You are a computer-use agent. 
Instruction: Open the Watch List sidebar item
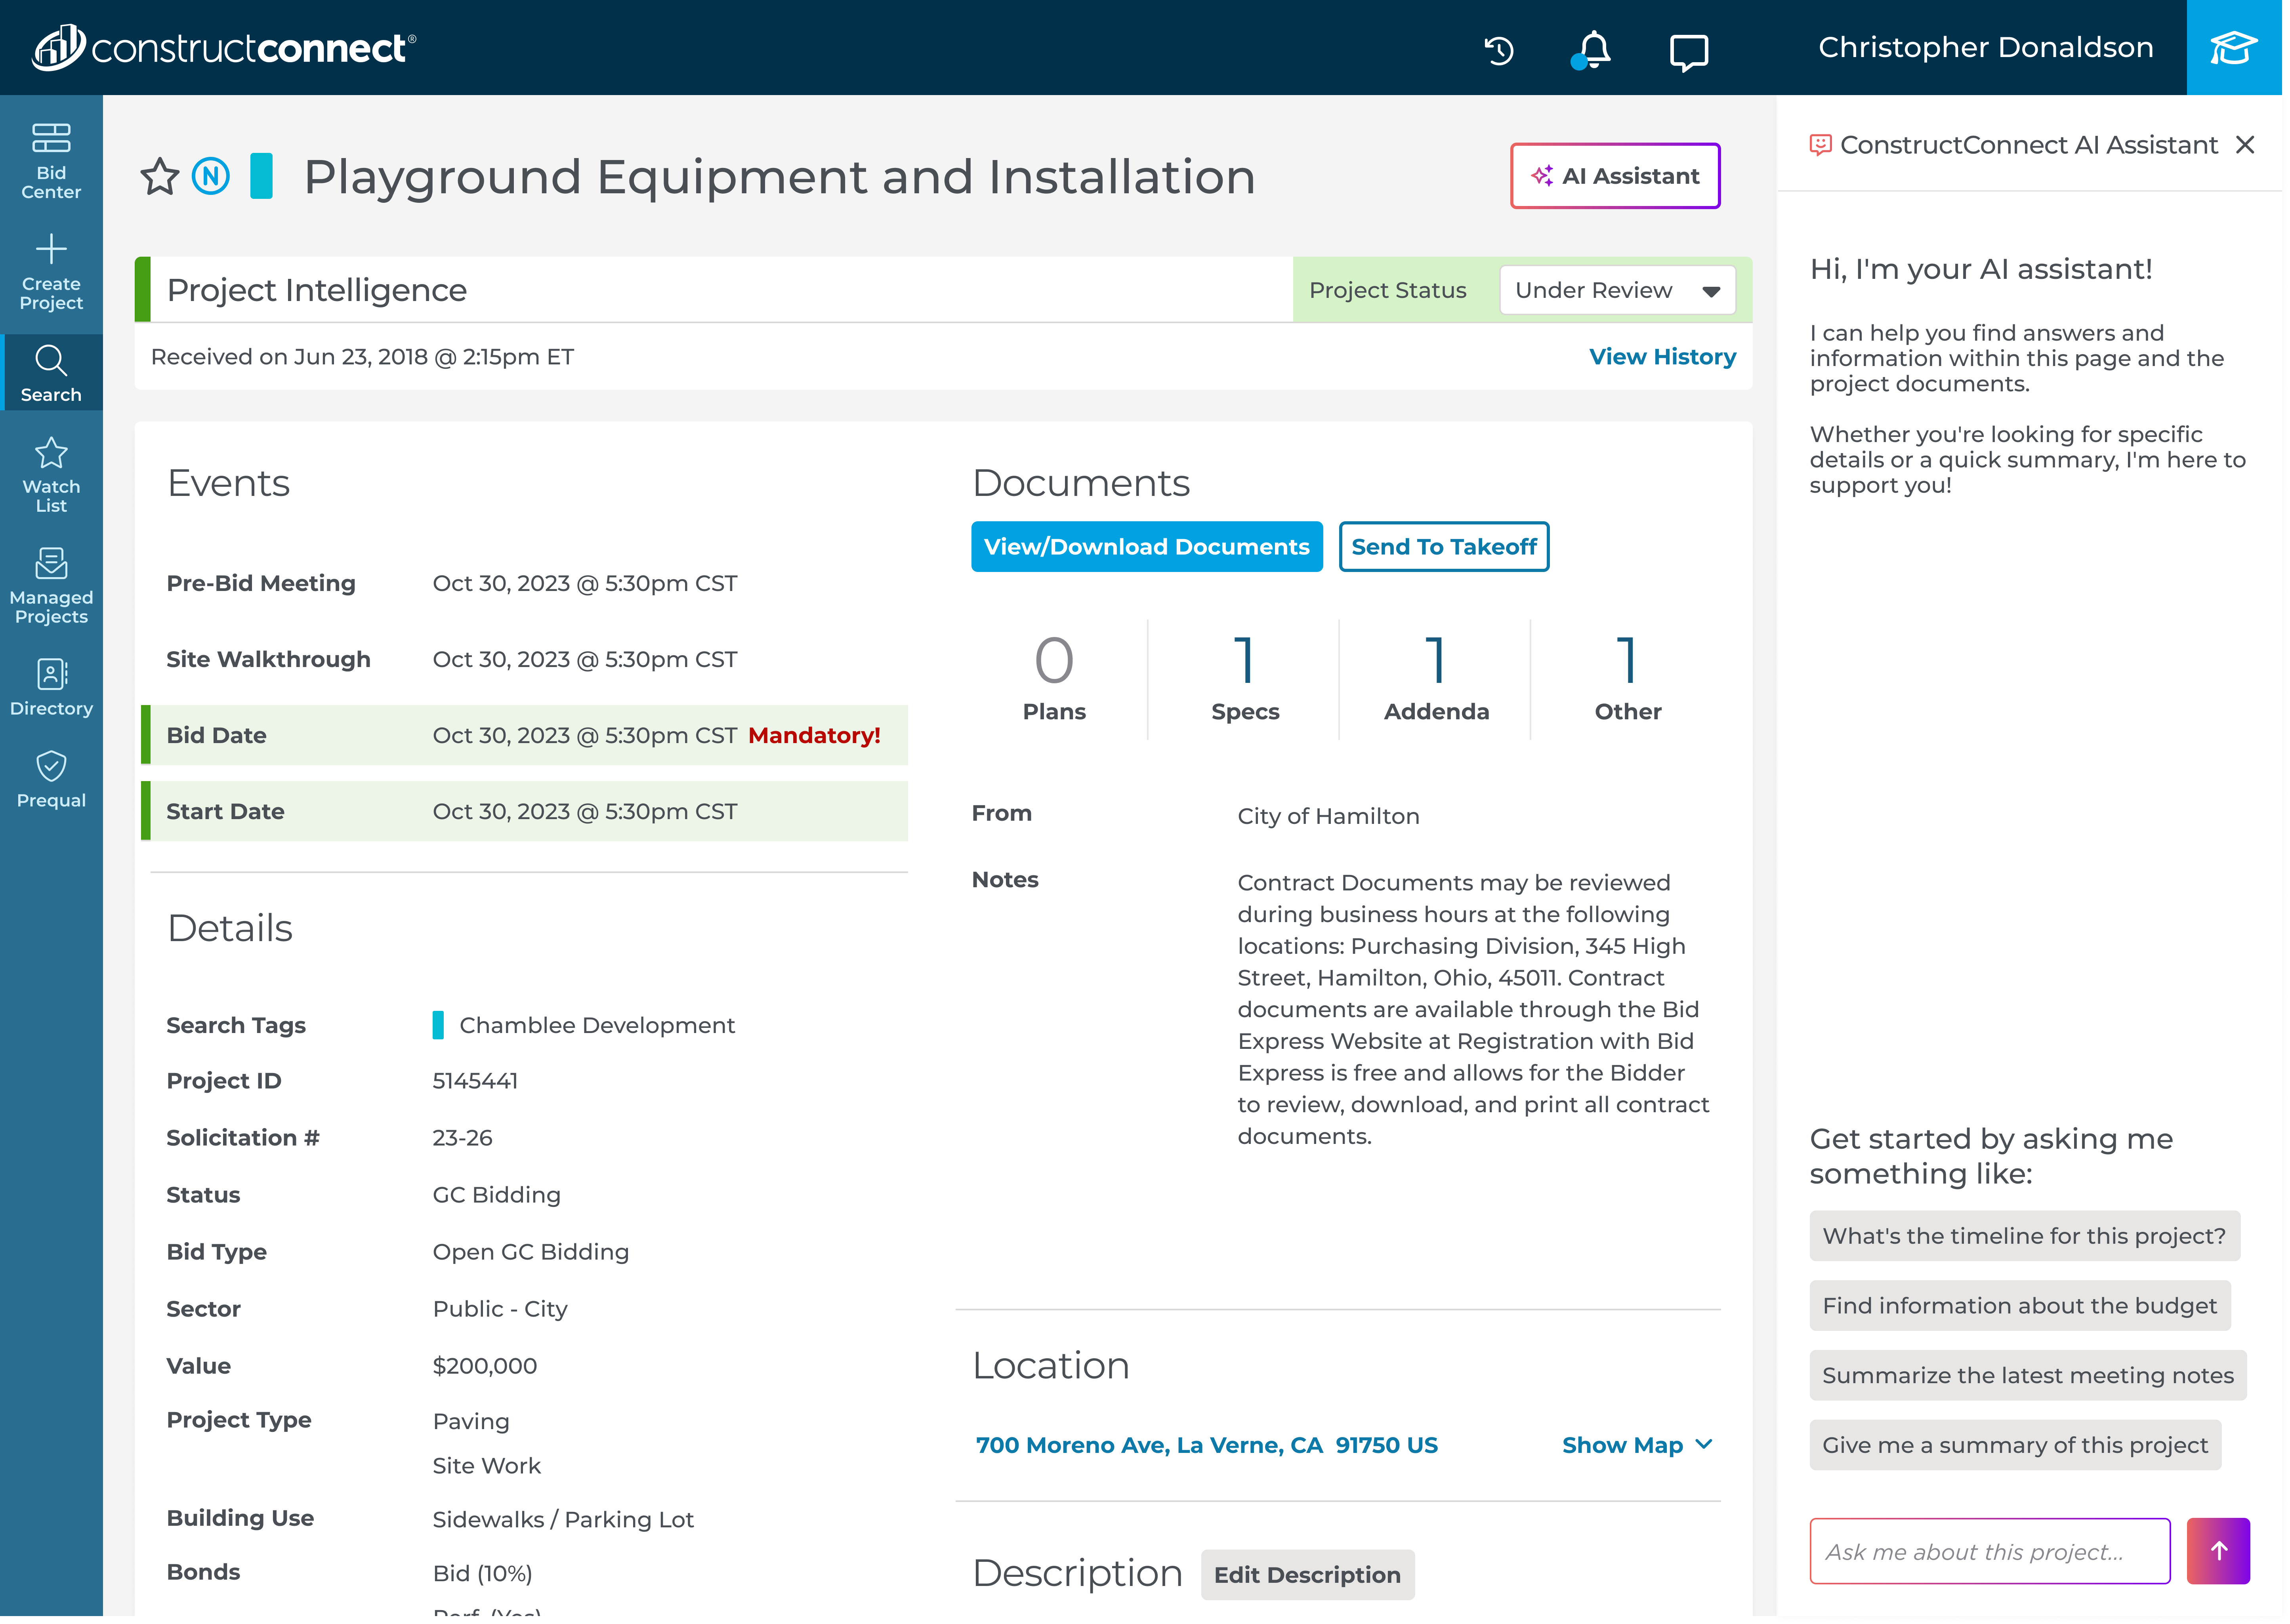point(51,475)
